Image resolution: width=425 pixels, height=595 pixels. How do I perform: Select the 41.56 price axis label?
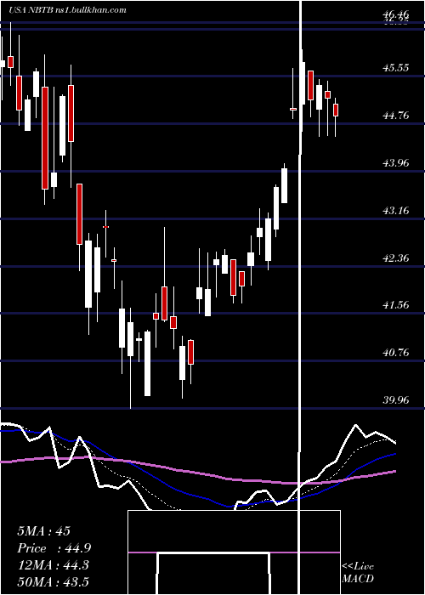tap(396, 305)
